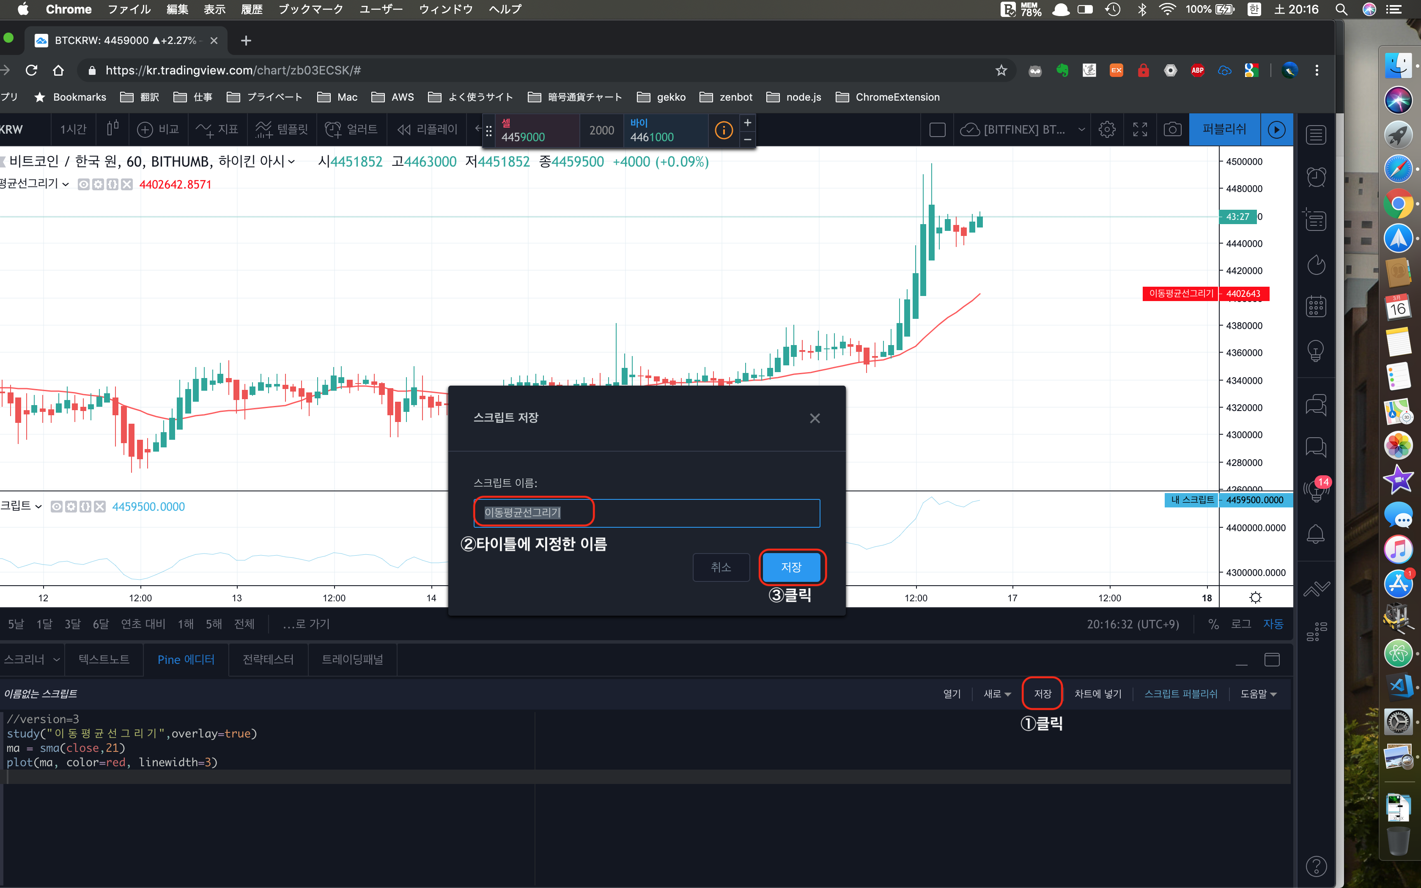Open the ideas lightbulb panel
Image resolution: width=1421 pixels, height=888 pixels.
(1316, 351)
